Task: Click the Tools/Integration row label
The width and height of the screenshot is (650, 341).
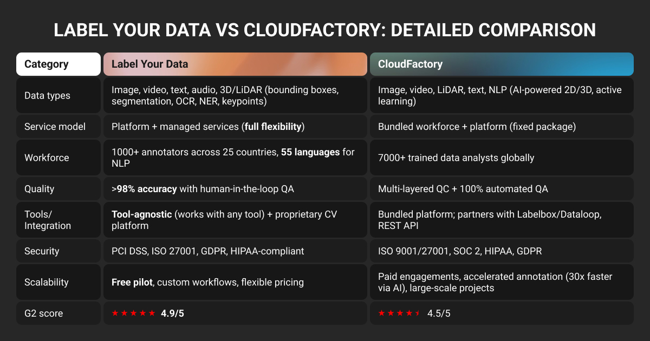Action: click(47, 220)
